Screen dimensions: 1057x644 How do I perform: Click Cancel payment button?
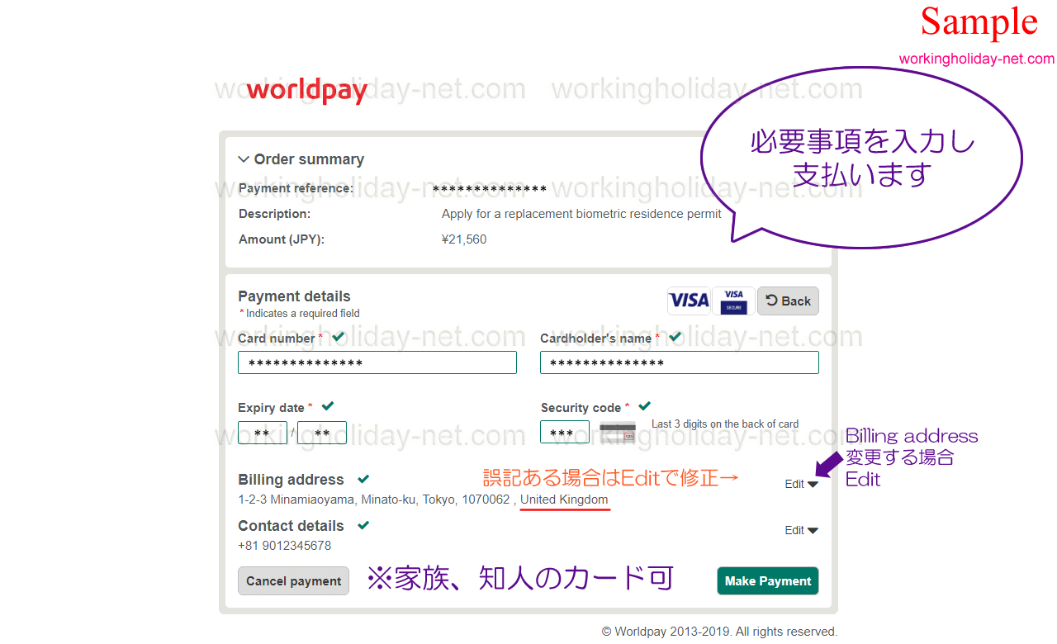click(x=293, y=581)
